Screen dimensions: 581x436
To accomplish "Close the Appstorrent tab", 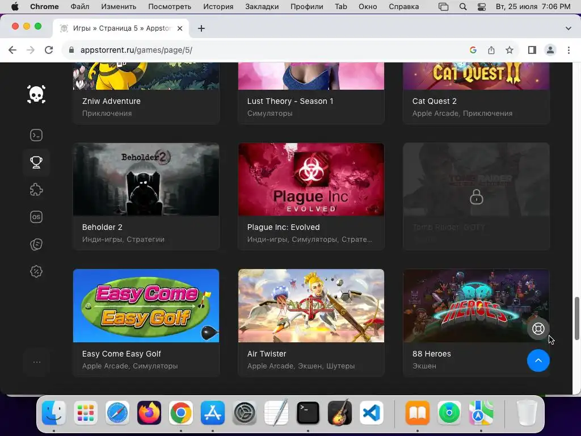I will pos(180,28).
